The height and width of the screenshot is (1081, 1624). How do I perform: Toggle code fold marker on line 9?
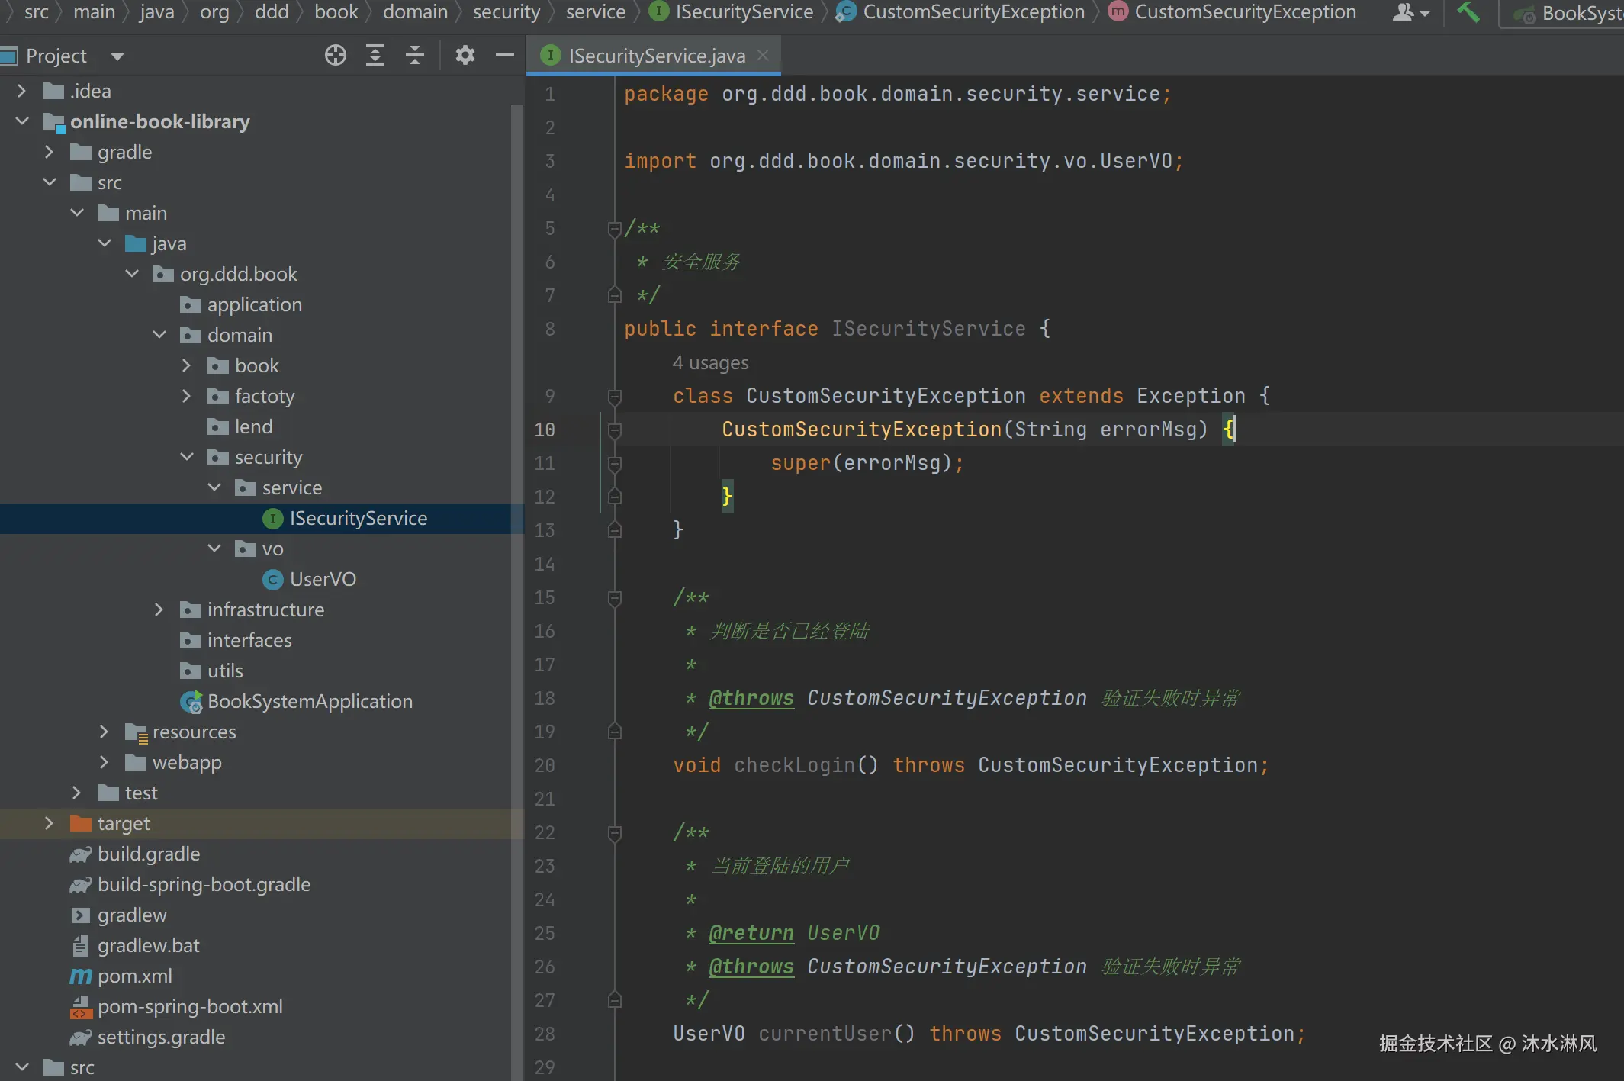(x=614, y=396)
